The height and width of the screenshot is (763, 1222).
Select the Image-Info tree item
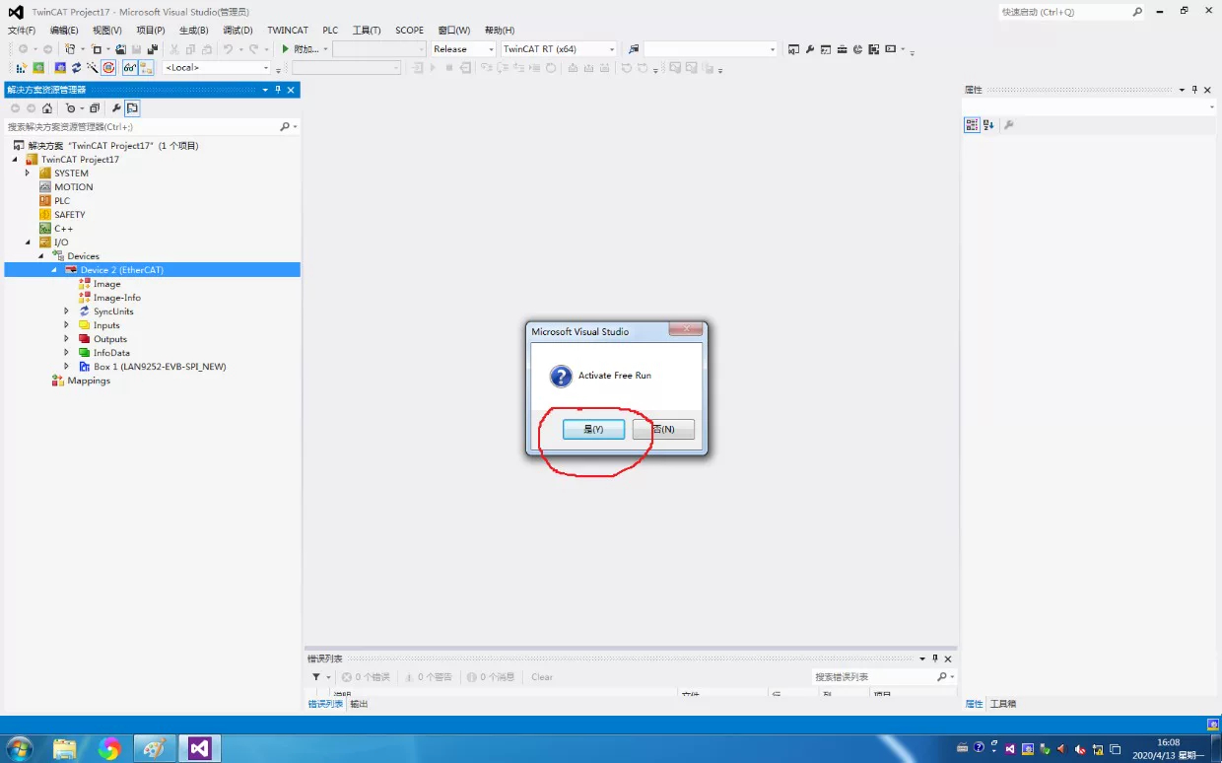(x=117, y=298)
